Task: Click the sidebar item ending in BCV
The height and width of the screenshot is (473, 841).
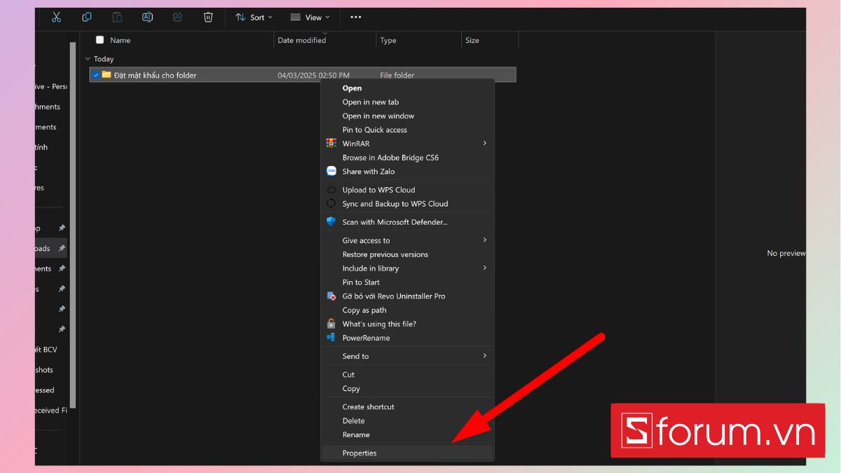Action: (x=46, y=350)
